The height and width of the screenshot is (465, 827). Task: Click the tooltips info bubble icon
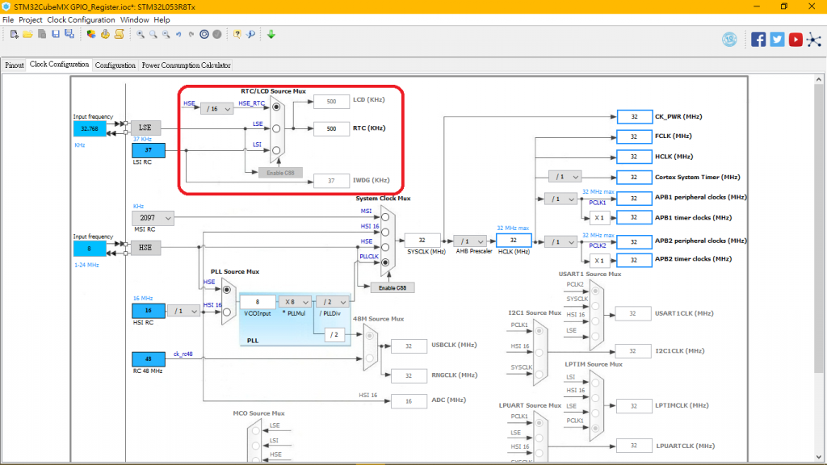[x=251, y=34]
